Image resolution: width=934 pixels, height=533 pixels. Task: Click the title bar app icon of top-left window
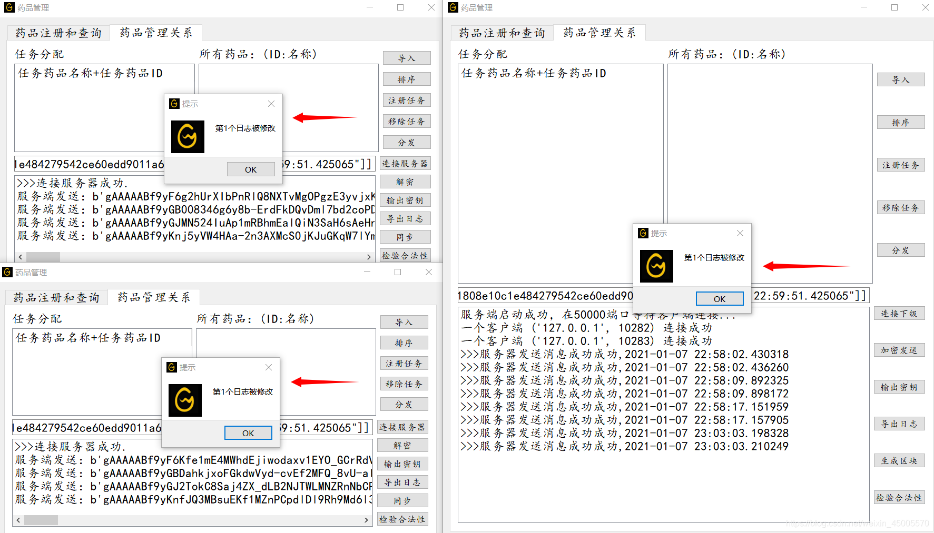point(9,7)
